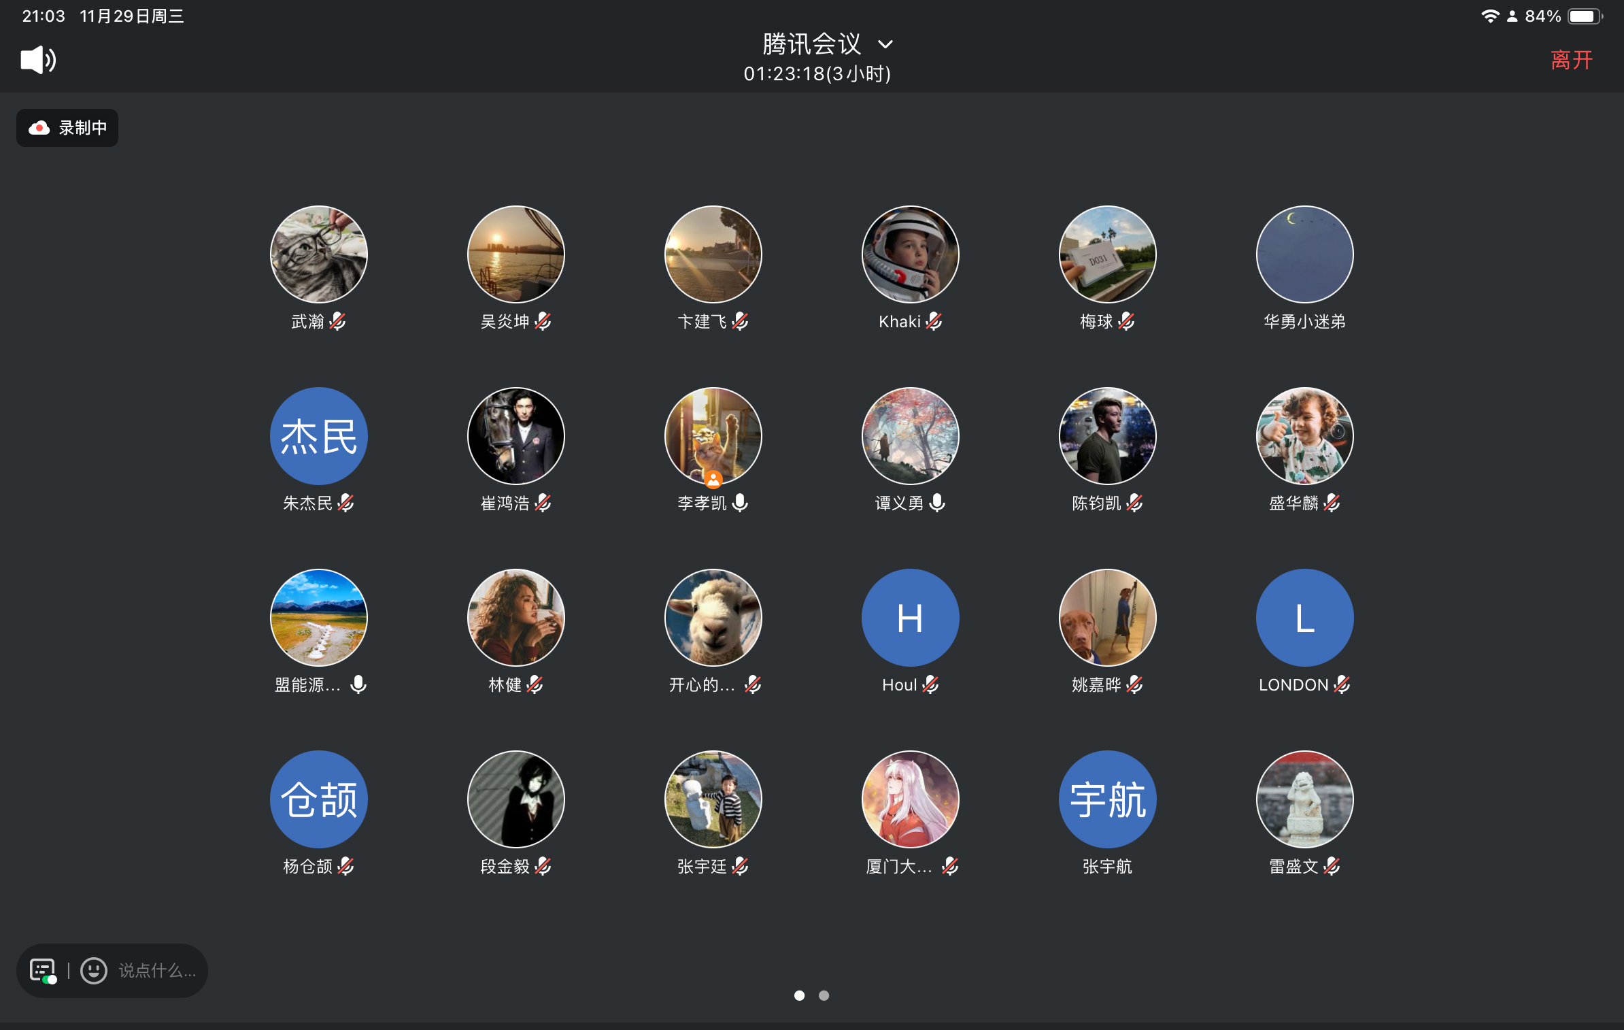Open 张宇航's participant avatar
The width and height of the screenshot is (1624, 1030).
coord(1107,799)
